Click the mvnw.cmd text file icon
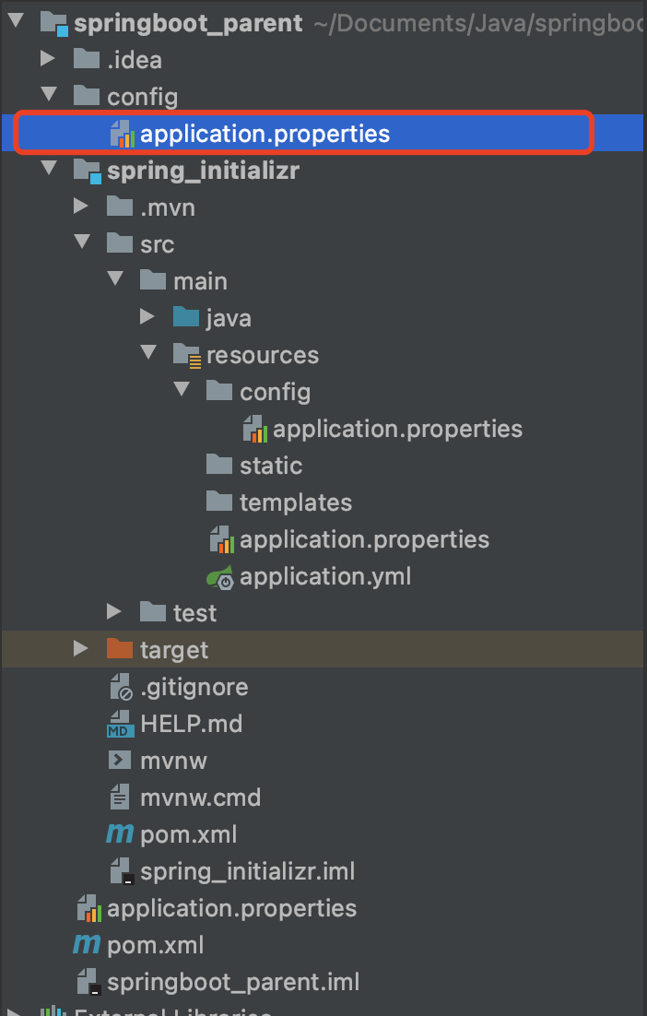The image size is (647, 1016). coord(120,797)
